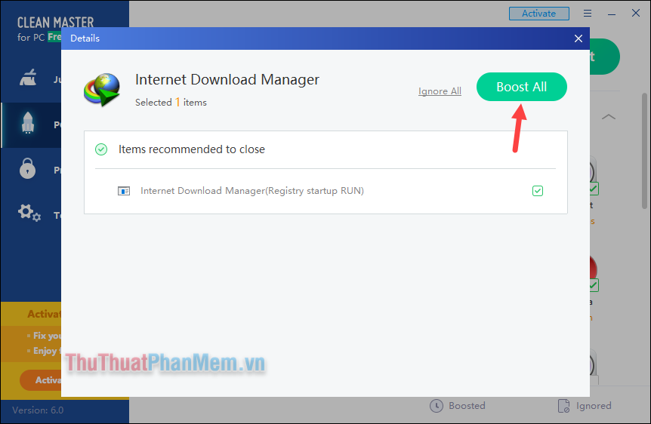Click the Internet Download Manager globe icon
The image size is (651, 424).
tap(102, 90)
